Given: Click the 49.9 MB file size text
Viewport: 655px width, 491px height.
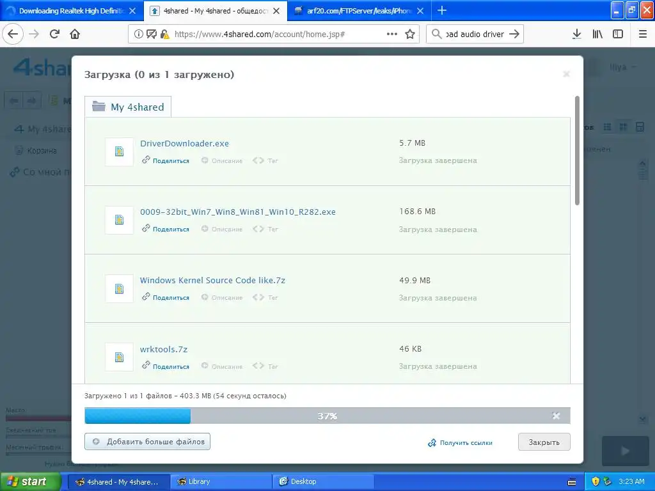Looking at the screenshot, I should (x=414, y=280).
